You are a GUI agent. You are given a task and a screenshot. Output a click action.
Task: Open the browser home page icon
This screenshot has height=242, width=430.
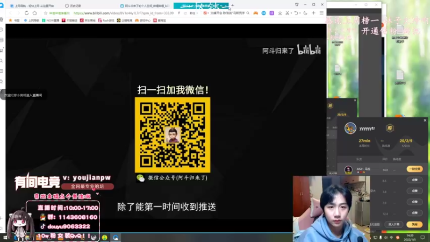click(x=34, y=13)
